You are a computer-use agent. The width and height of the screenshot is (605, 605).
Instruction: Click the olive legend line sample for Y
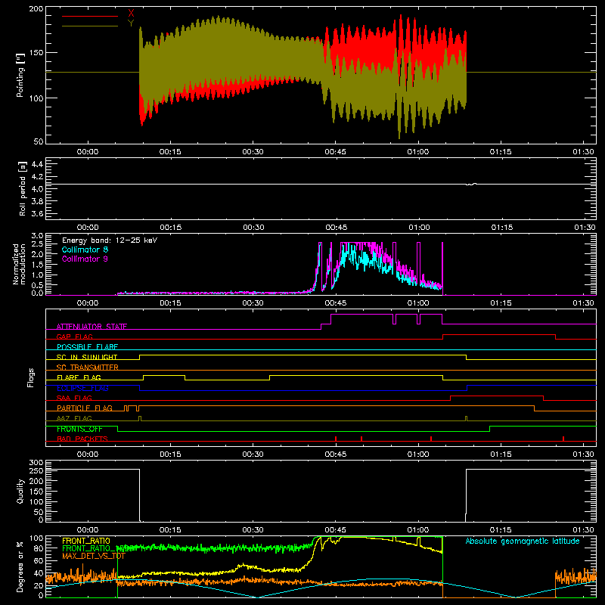[x=90, y=26]
